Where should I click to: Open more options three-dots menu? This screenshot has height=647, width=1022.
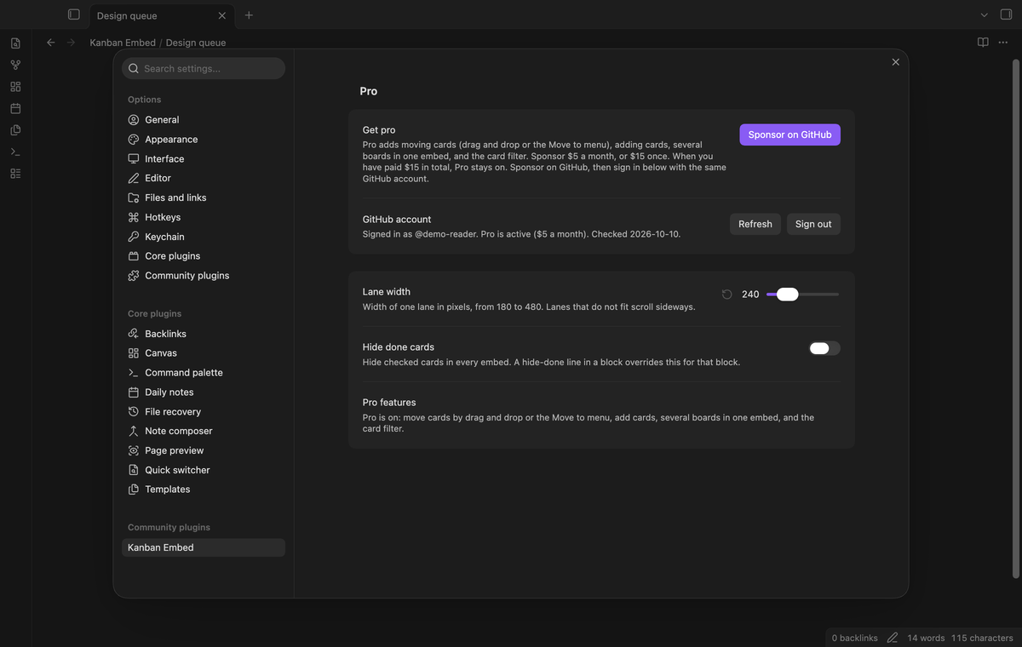pos(1004,43)
